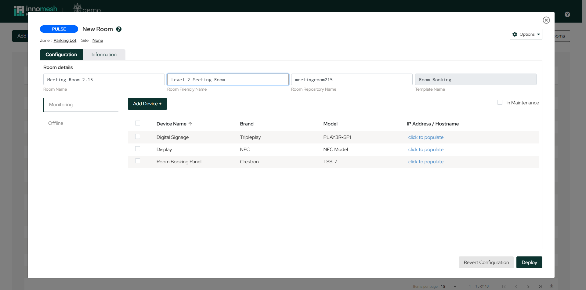This screenshot has height=290, width=586.
Task: Open help icon next to New Room
Action: 119,29
